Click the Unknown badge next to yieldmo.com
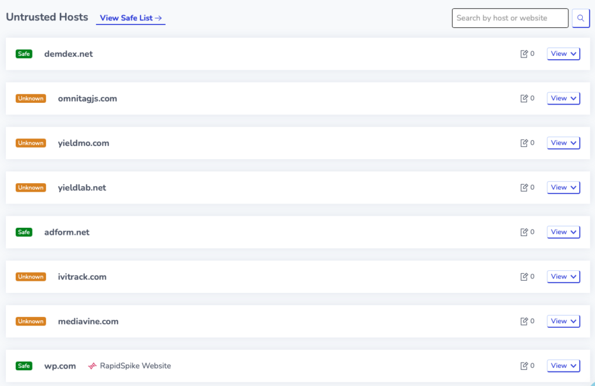 [x=31, y=143]
